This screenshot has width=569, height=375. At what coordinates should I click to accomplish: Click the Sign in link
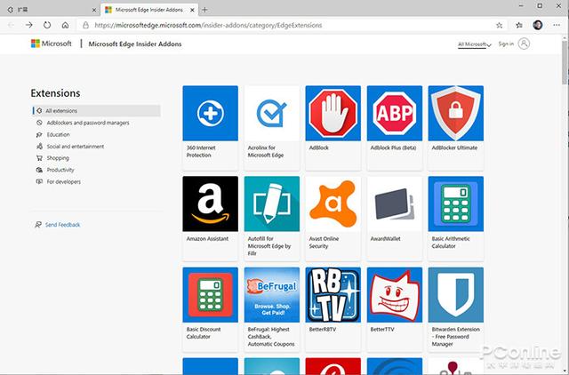tap(506, 44)
